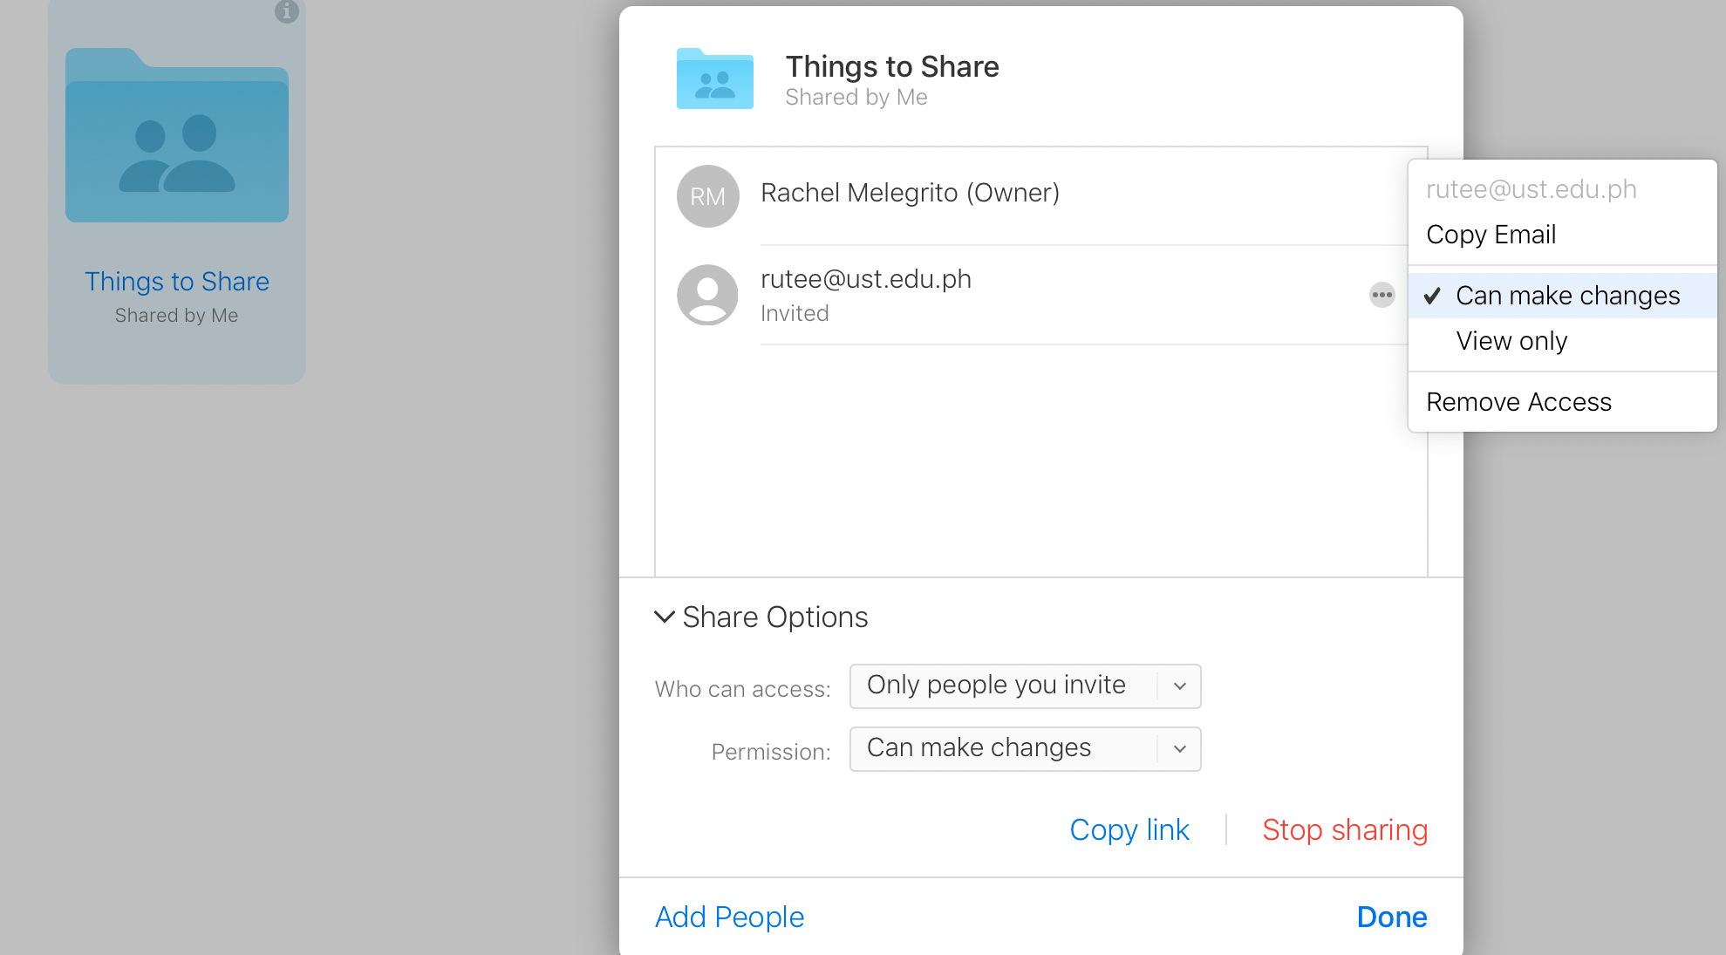Image resolution: width=1726 pixels, height=955 pixels.
Task: Click the info icon on folder tile
Action: 286,11
